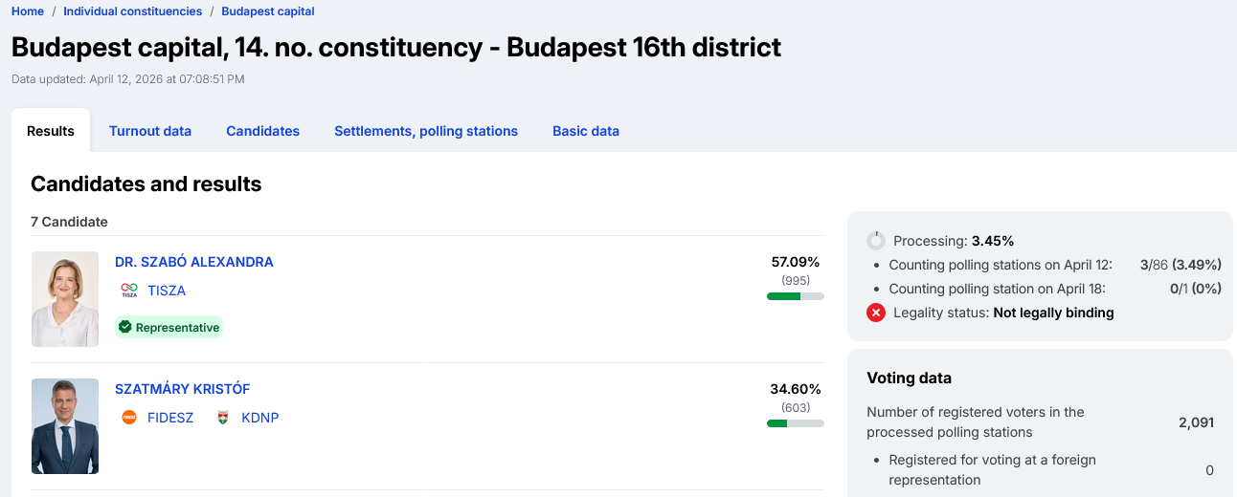
Task: Open Individual constituencies breadcrumb
Action: (132, 11)
